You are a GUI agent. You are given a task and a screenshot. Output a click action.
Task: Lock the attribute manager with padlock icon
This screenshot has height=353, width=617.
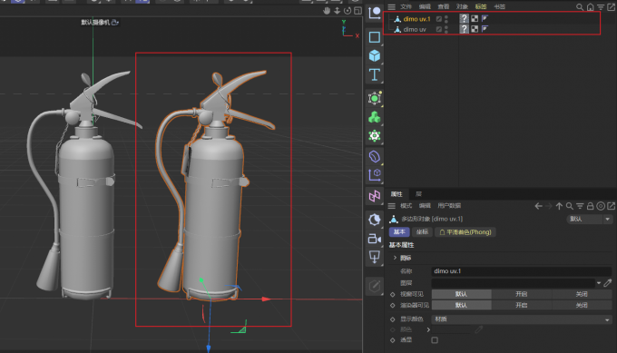(x=590, y=206)
